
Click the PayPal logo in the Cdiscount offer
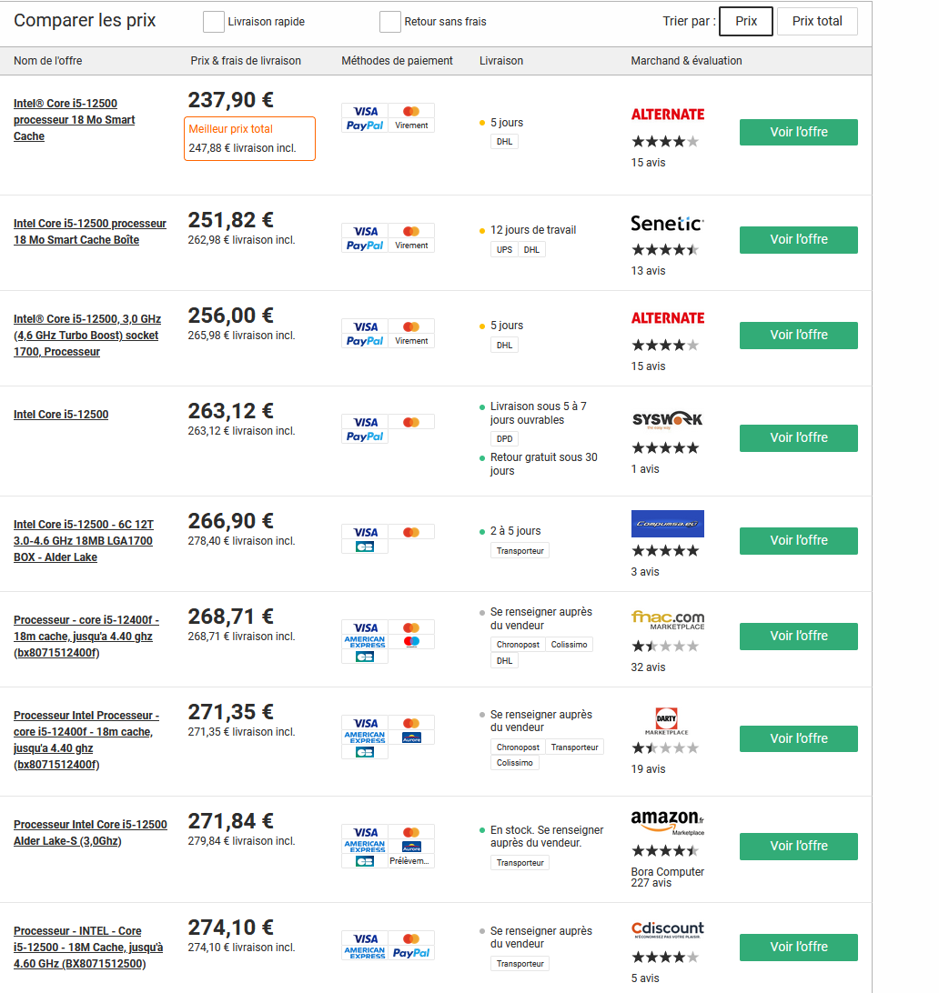(411, 953)
